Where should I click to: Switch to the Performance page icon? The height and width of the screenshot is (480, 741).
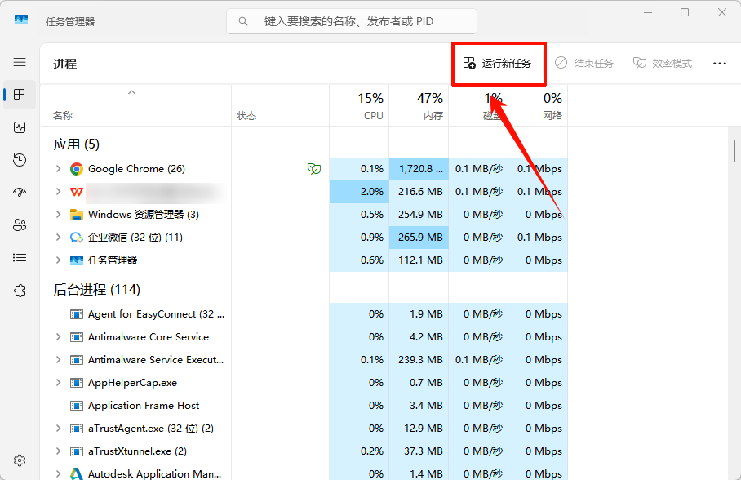tap(20, 127)
